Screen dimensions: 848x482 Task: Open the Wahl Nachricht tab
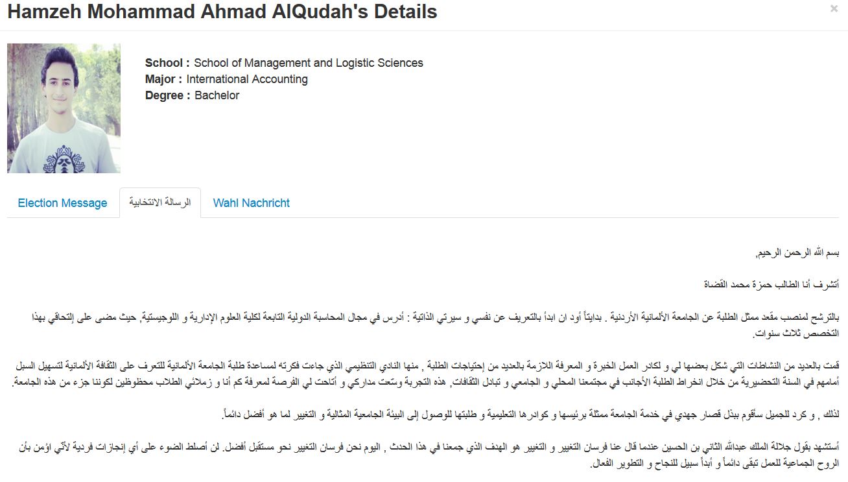[251, 203]
